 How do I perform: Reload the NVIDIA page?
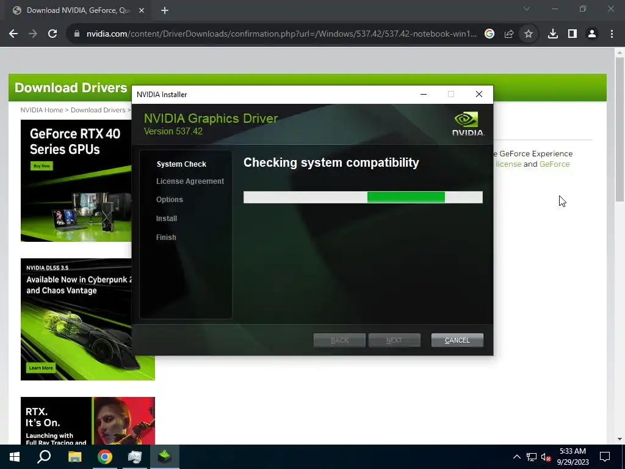[x=52, y=34]
